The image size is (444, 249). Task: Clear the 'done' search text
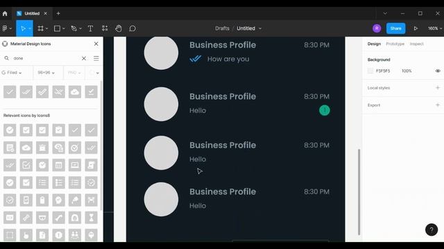click(x=84, y=58)
